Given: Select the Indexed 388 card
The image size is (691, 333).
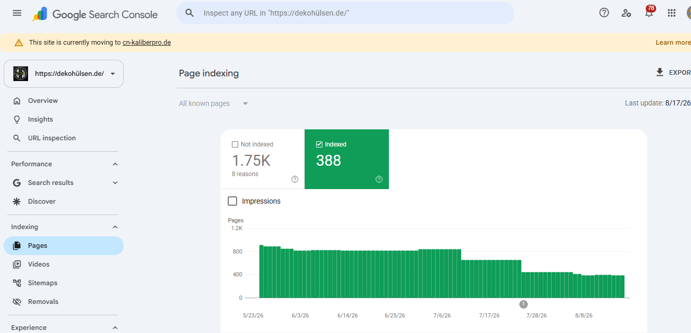Looking at the screenshot, I should (x=347, y=159).
